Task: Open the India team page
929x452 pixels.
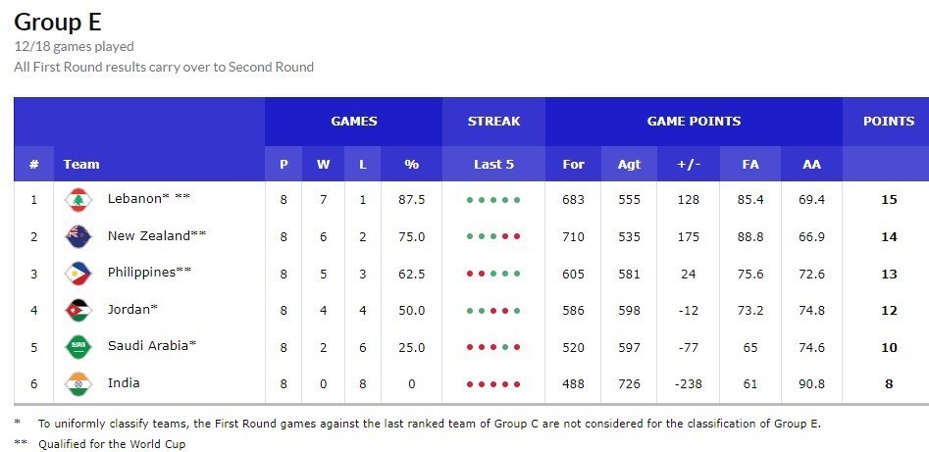Action: point(124,383)
